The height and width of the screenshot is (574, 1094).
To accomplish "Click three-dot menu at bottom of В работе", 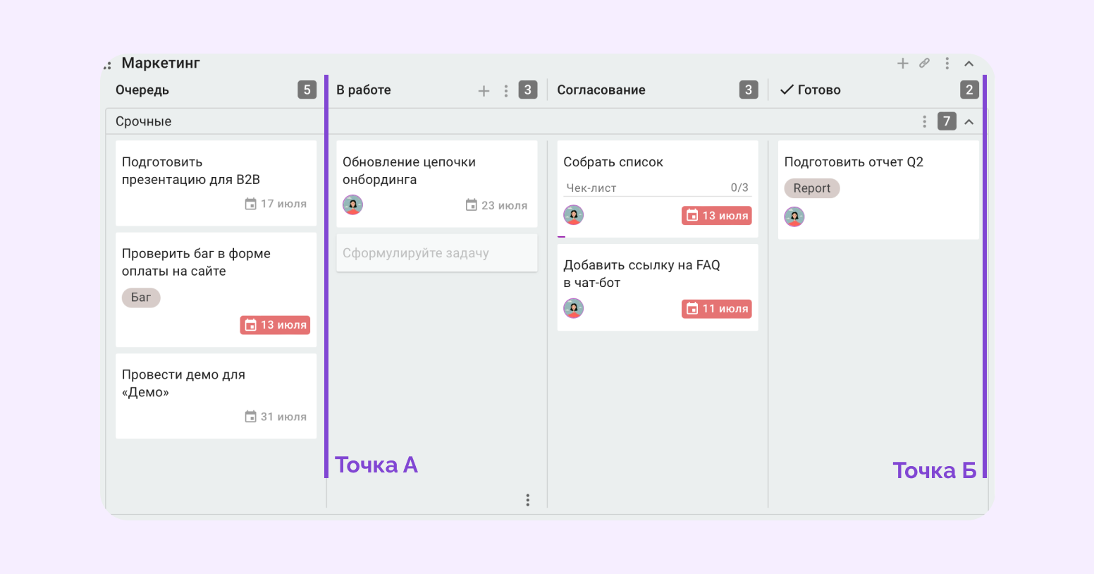I will point(527,500).
